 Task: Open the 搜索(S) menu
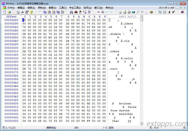pos(31,8)
